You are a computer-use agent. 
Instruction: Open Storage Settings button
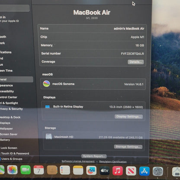click(128, 147)
